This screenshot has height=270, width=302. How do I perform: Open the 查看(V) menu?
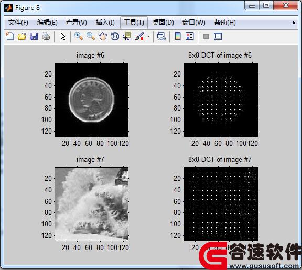click(76, 23)
